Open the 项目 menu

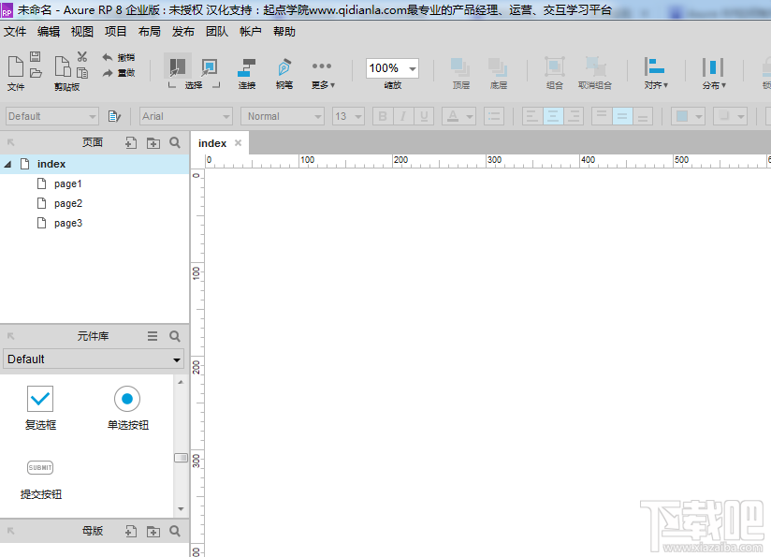point(115,32)
